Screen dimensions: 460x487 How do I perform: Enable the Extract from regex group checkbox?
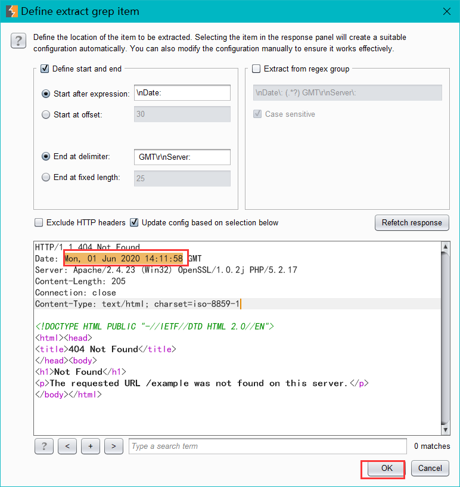[x=256, y=69]
